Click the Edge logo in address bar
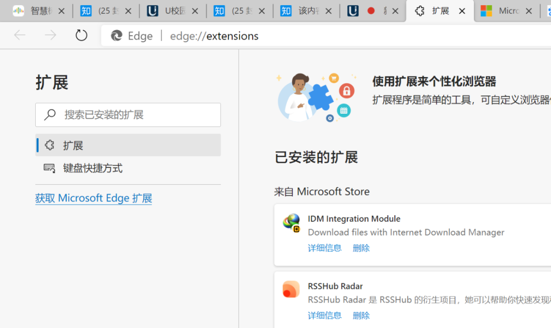This screenshot has height=328, width=551. pos(116,36)
